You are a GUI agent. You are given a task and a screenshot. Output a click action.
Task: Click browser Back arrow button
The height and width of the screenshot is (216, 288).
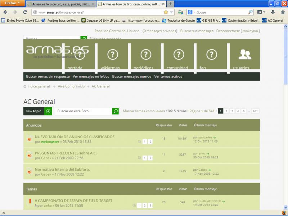(5, 12)
